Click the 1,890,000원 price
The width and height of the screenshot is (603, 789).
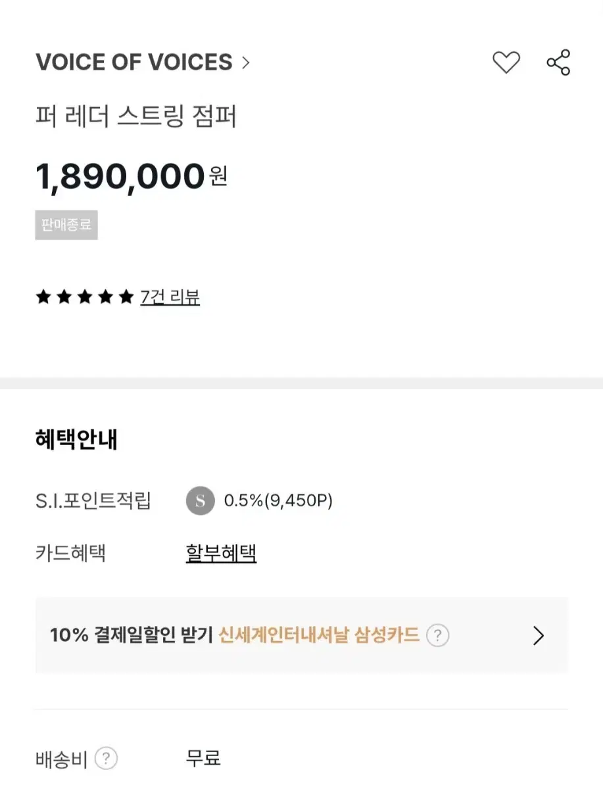click(132, 176)
